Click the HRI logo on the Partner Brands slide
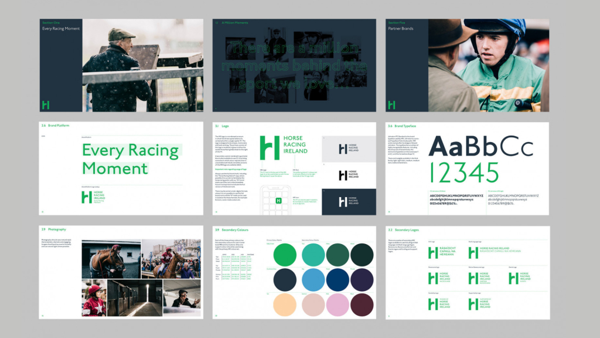This screenshot has height=338, width=600. 391,104
